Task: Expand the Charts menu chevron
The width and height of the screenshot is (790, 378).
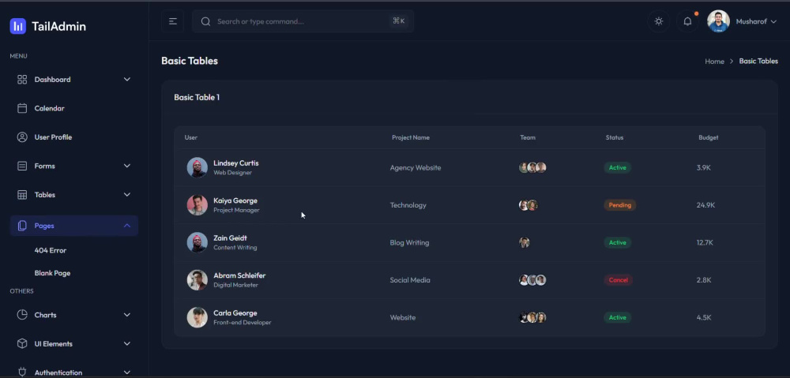Action: pos(127,315)
